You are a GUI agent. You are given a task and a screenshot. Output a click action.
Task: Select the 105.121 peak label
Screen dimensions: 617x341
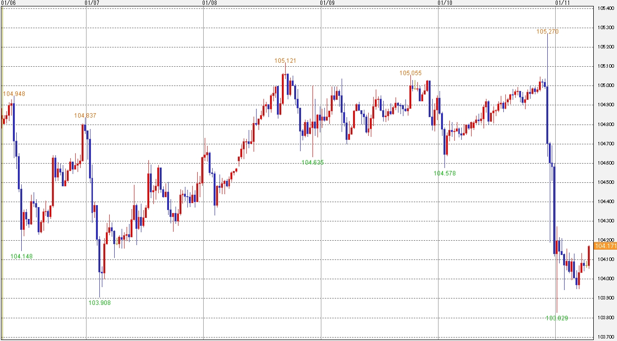tap(286, 61)
